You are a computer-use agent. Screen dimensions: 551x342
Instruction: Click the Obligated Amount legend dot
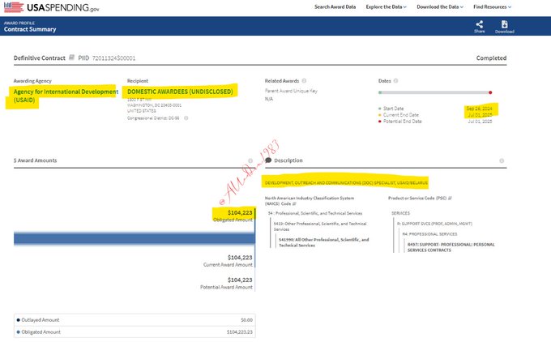[x=19, y=331]
